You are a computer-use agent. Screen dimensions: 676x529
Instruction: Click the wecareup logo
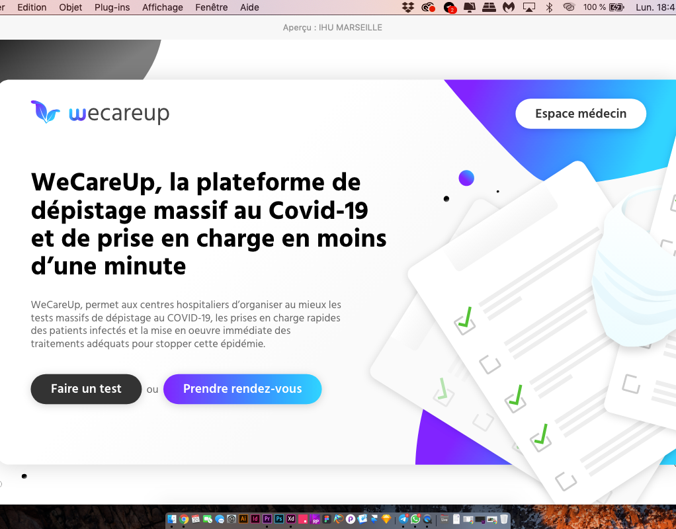[x=100, y=112]
